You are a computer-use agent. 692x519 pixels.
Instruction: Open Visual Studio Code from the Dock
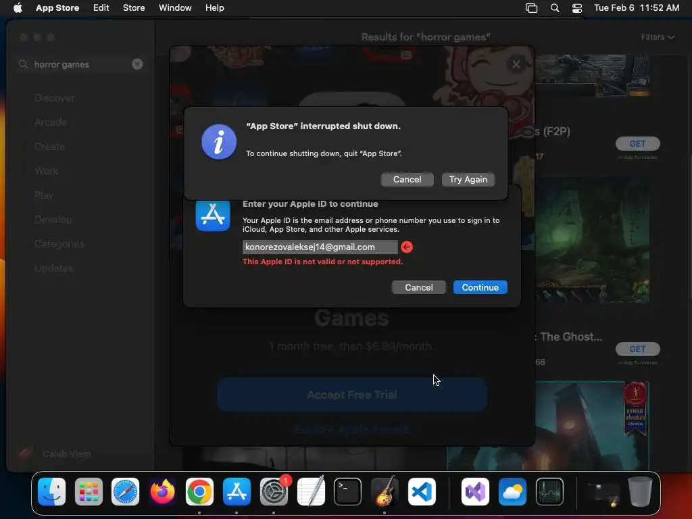click(422, 492)
